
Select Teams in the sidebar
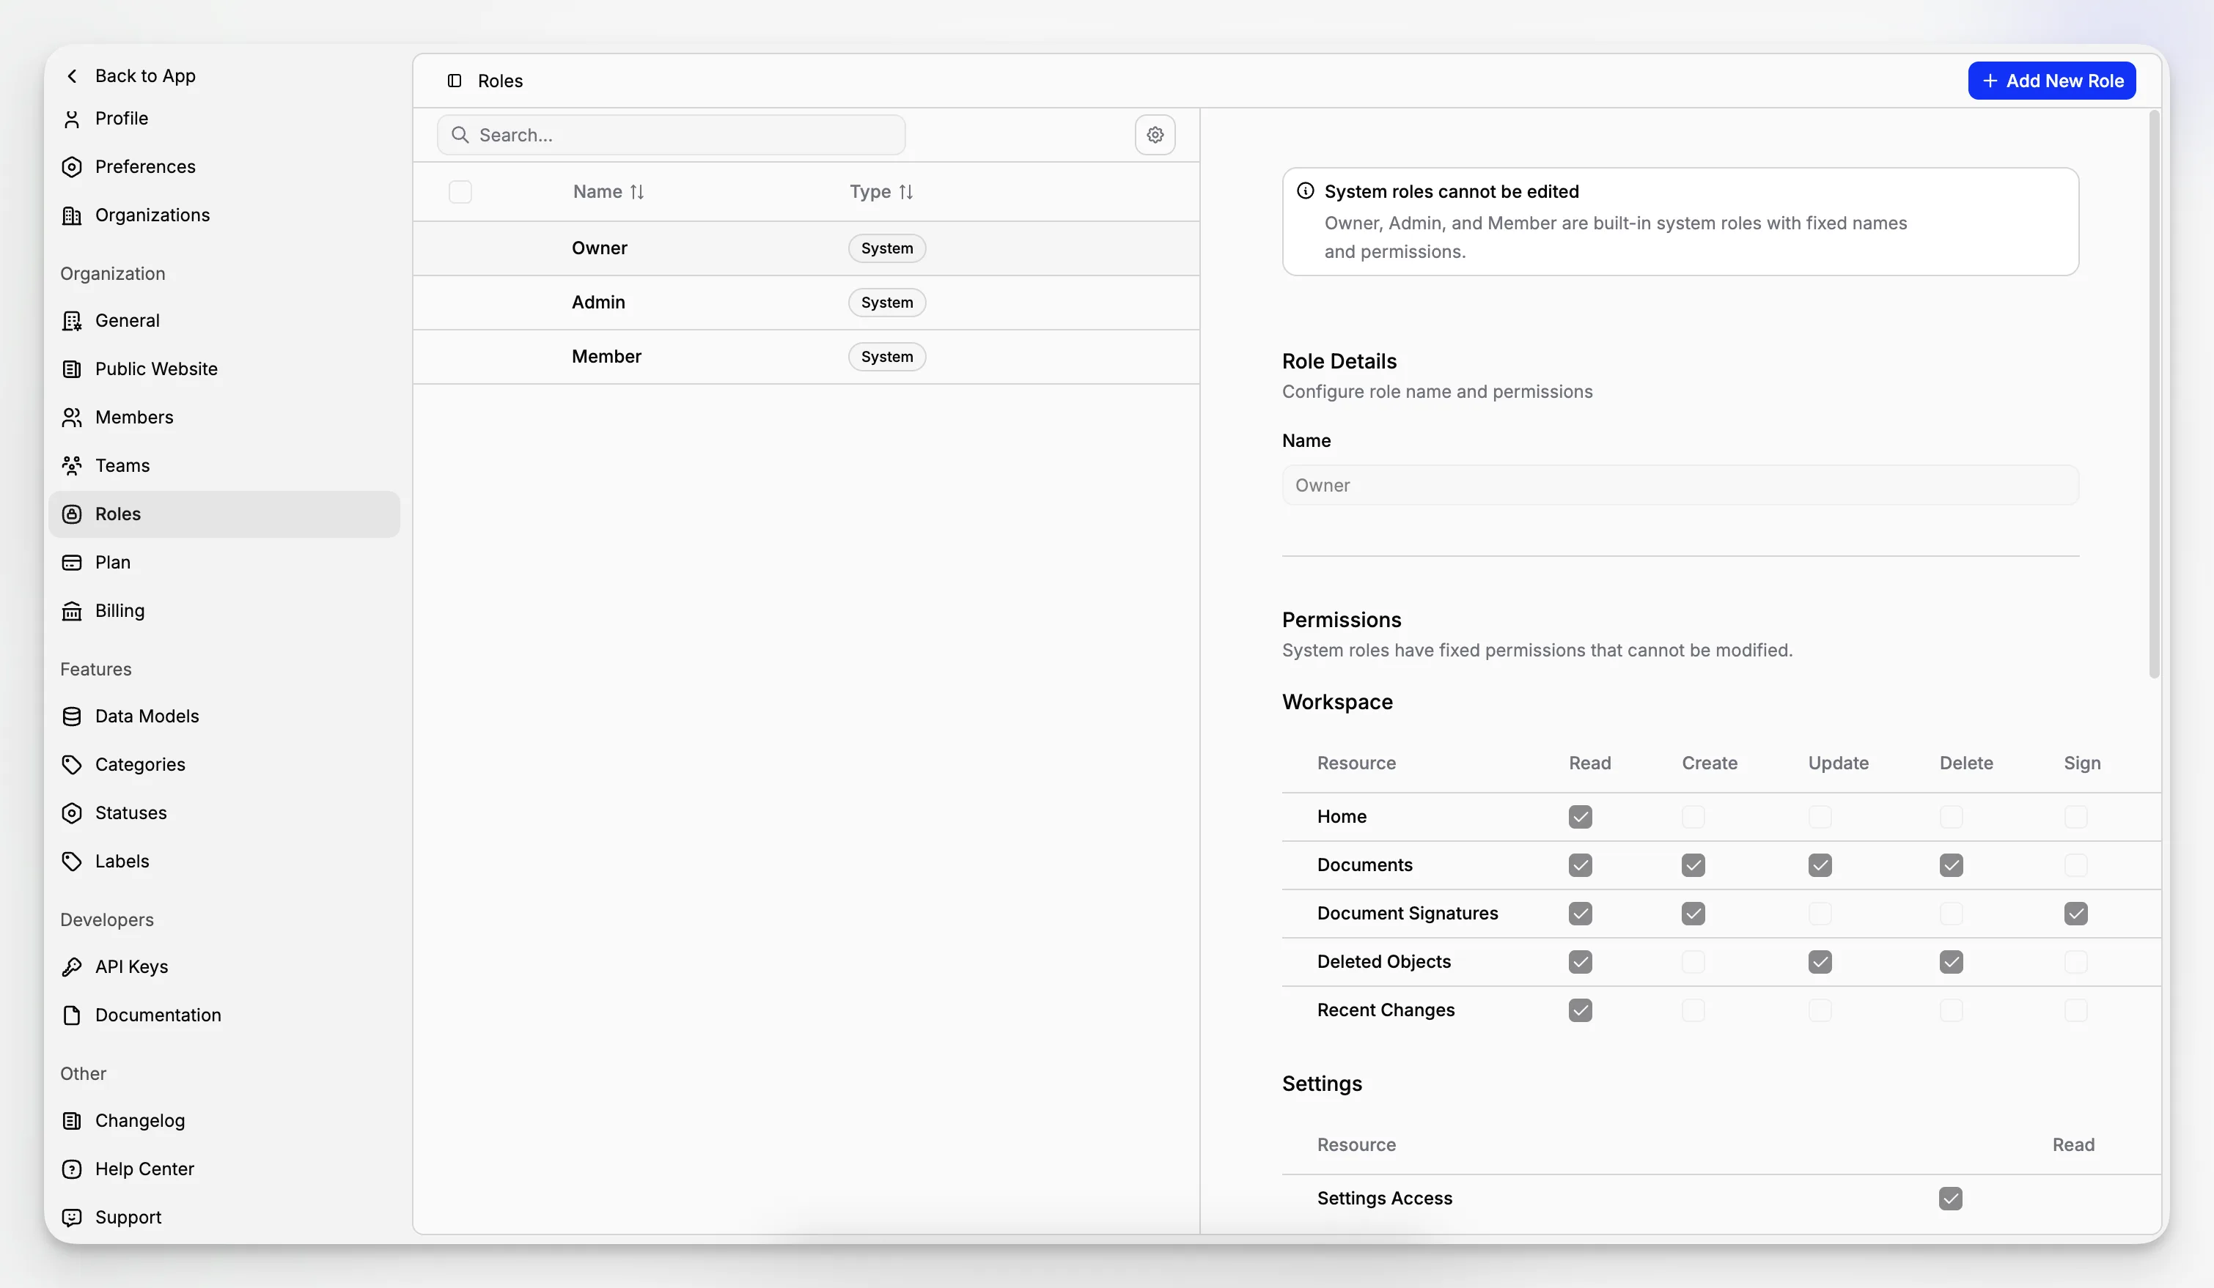pos(224,465)
